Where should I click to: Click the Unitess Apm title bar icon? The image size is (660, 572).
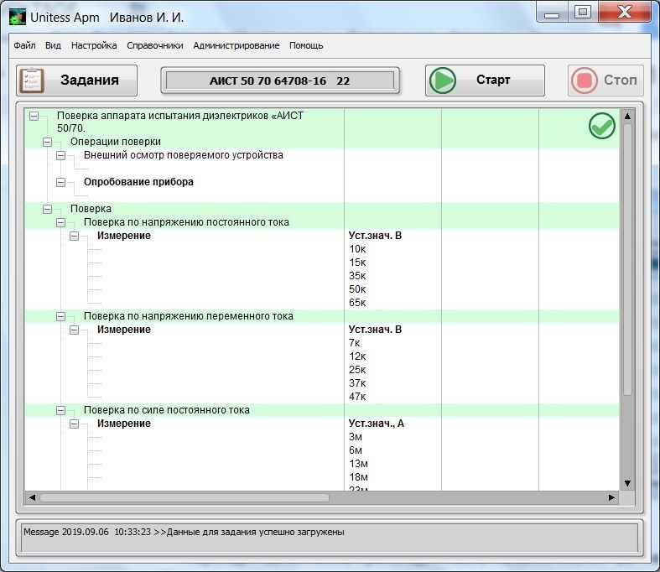click(17, 17)
